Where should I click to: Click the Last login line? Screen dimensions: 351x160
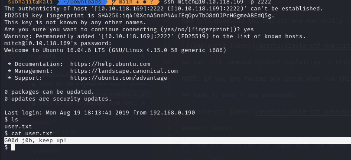point(100,113)
